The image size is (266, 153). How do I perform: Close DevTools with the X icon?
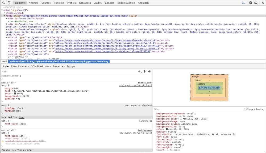tap(263, 3)
